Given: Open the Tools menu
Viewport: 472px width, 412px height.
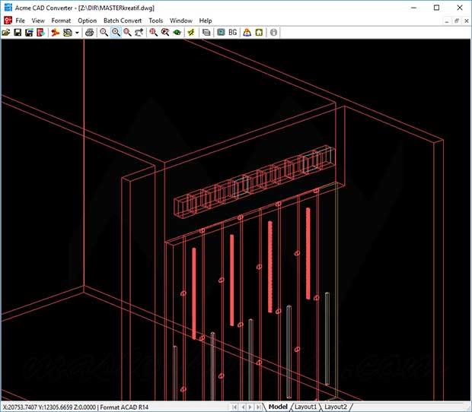Looking at the screenshot, I should click(155, 21).
